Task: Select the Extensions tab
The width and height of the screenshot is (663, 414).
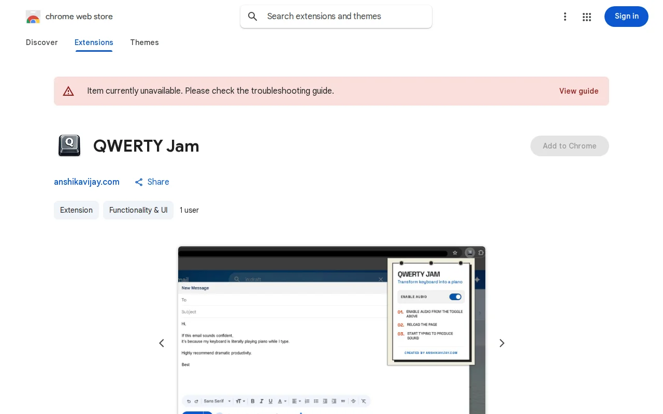Action: click(94, 42)
